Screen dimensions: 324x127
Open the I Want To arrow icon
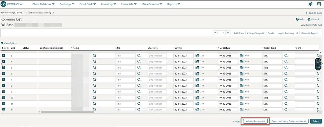(x=309, y=19)
